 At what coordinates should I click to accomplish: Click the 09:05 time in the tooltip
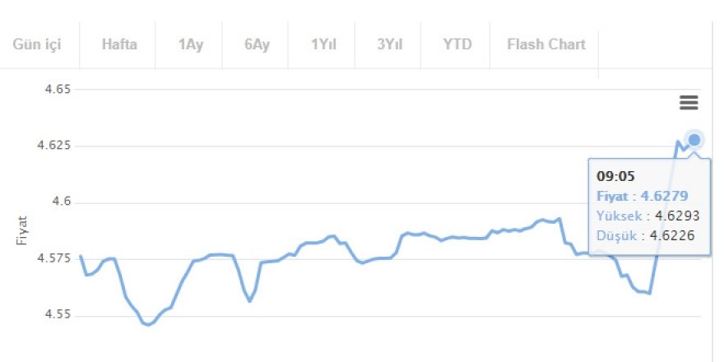(615, 176)
